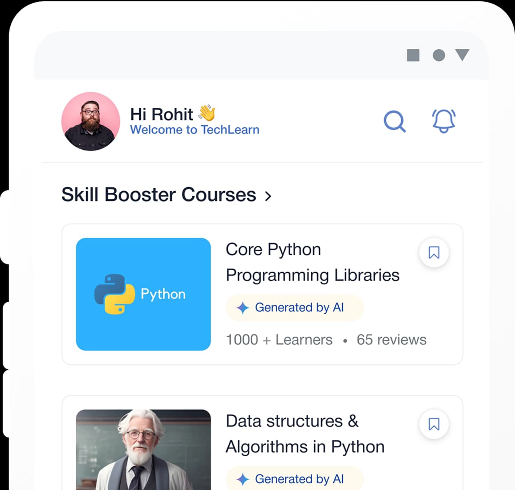Image resolution: width=515 pixels, height=490 pixels.
Task: Expand Skill Booster Courses via its chevron
Action: coord(268,196)
